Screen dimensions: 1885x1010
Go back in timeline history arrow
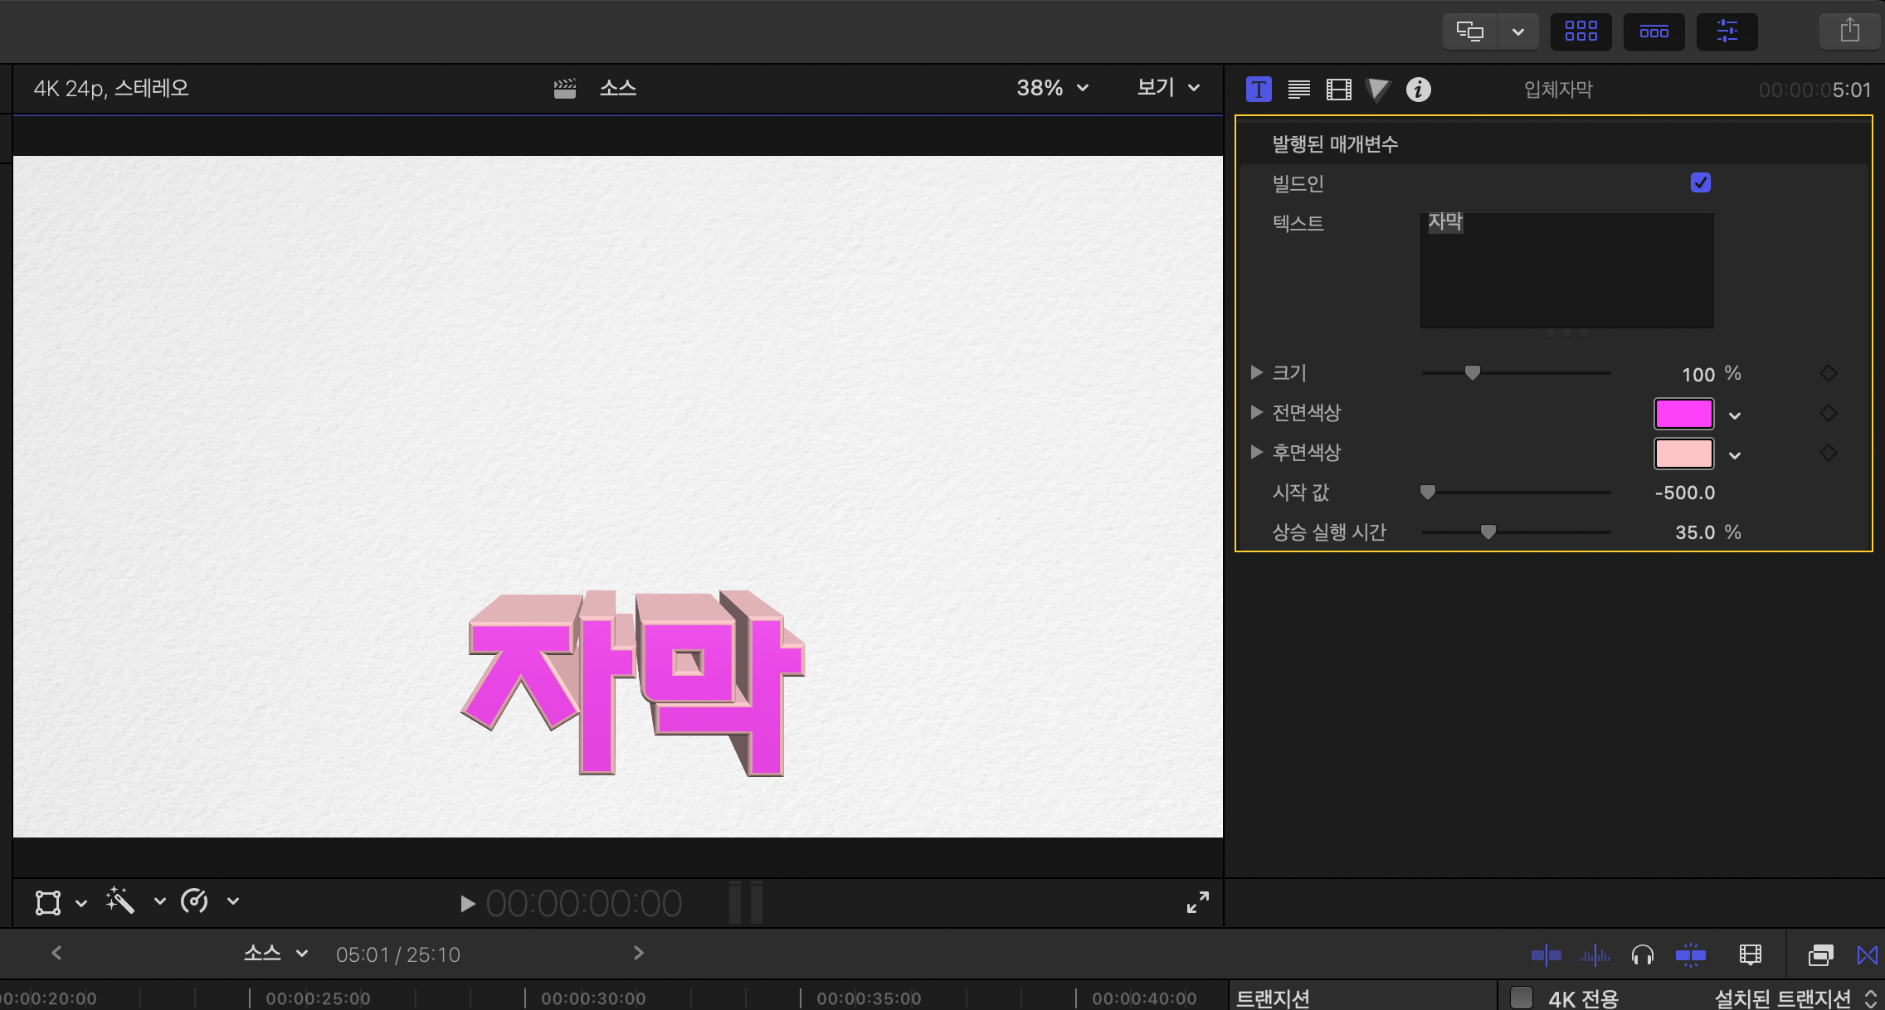[x=56, y=953]
